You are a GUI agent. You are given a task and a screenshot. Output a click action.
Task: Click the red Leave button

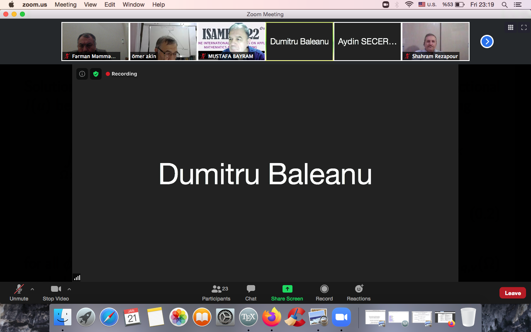click(x=512, y=293)
